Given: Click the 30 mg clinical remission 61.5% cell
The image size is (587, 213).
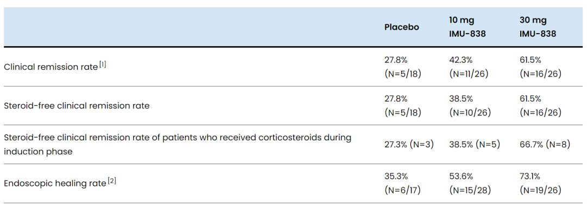Looking at the screenshot, I should click(541, 67).
